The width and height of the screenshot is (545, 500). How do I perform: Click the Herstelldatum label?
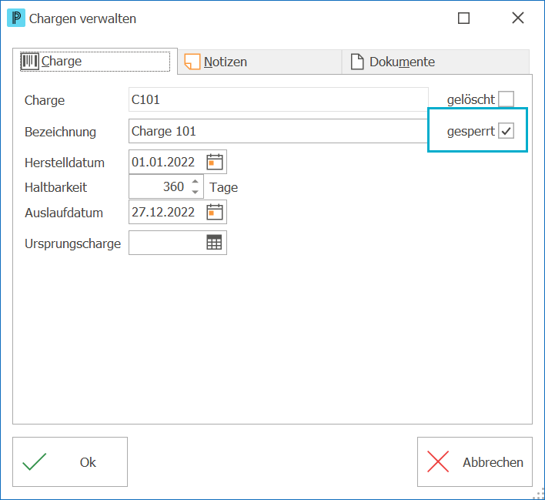pyautogui.click(x=65, y=163)
